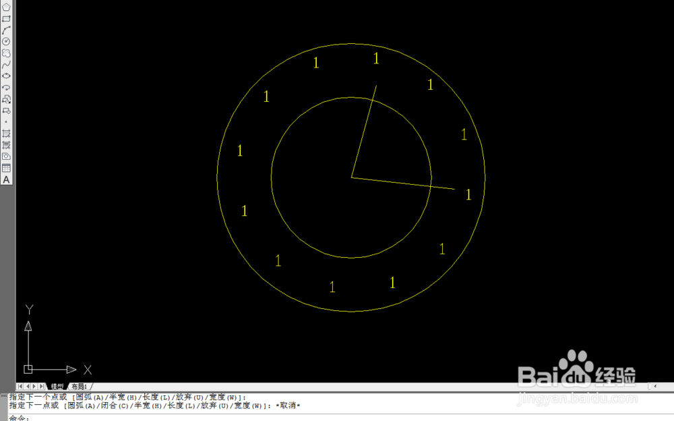Select the clock hand pointing upward

click(364, 132)
